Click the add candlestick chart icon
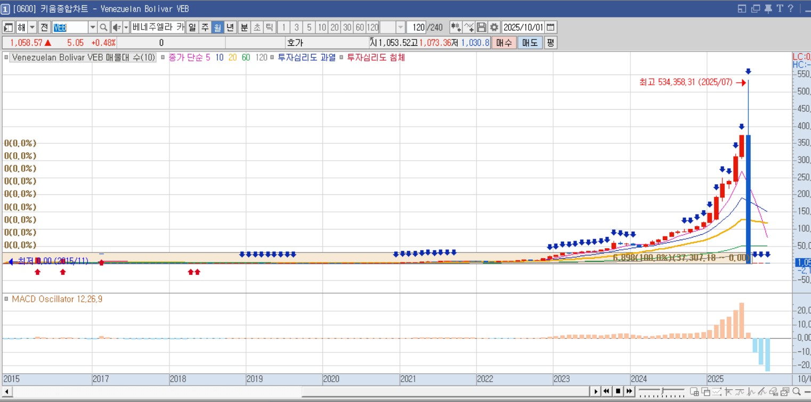 (x=456, y=27)
